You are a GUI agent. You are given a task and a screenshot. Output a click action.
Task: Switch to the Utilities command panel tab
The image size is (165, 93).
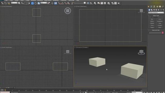click(x=163, y=7)
